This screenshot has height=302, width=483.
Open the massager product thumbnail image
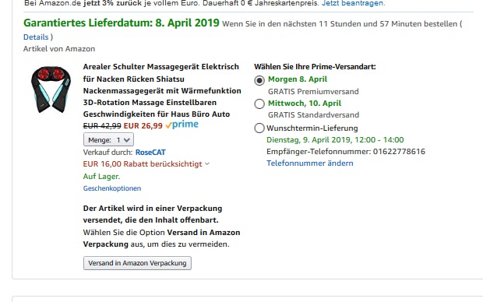(x=51, y=90)
